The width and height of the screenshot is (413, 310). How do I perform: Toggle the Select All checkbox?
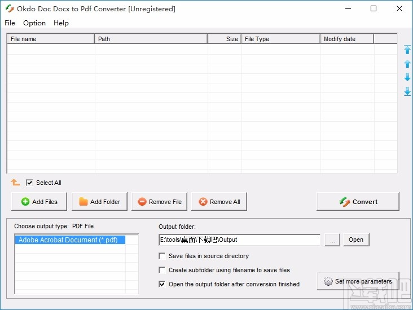[29, 183]
